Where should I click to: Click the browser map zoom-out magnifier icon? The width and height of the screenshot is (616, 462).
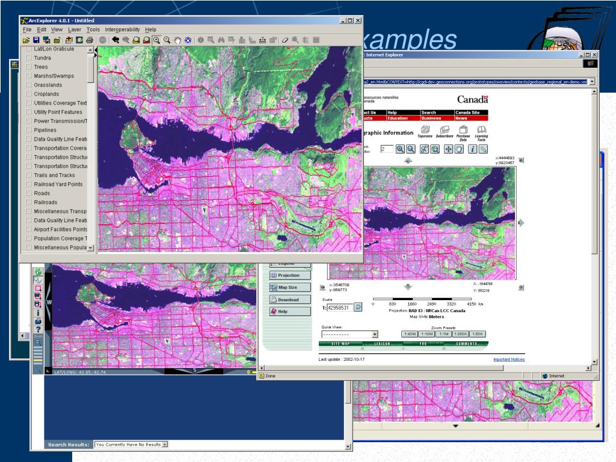(x=411, y=149)
